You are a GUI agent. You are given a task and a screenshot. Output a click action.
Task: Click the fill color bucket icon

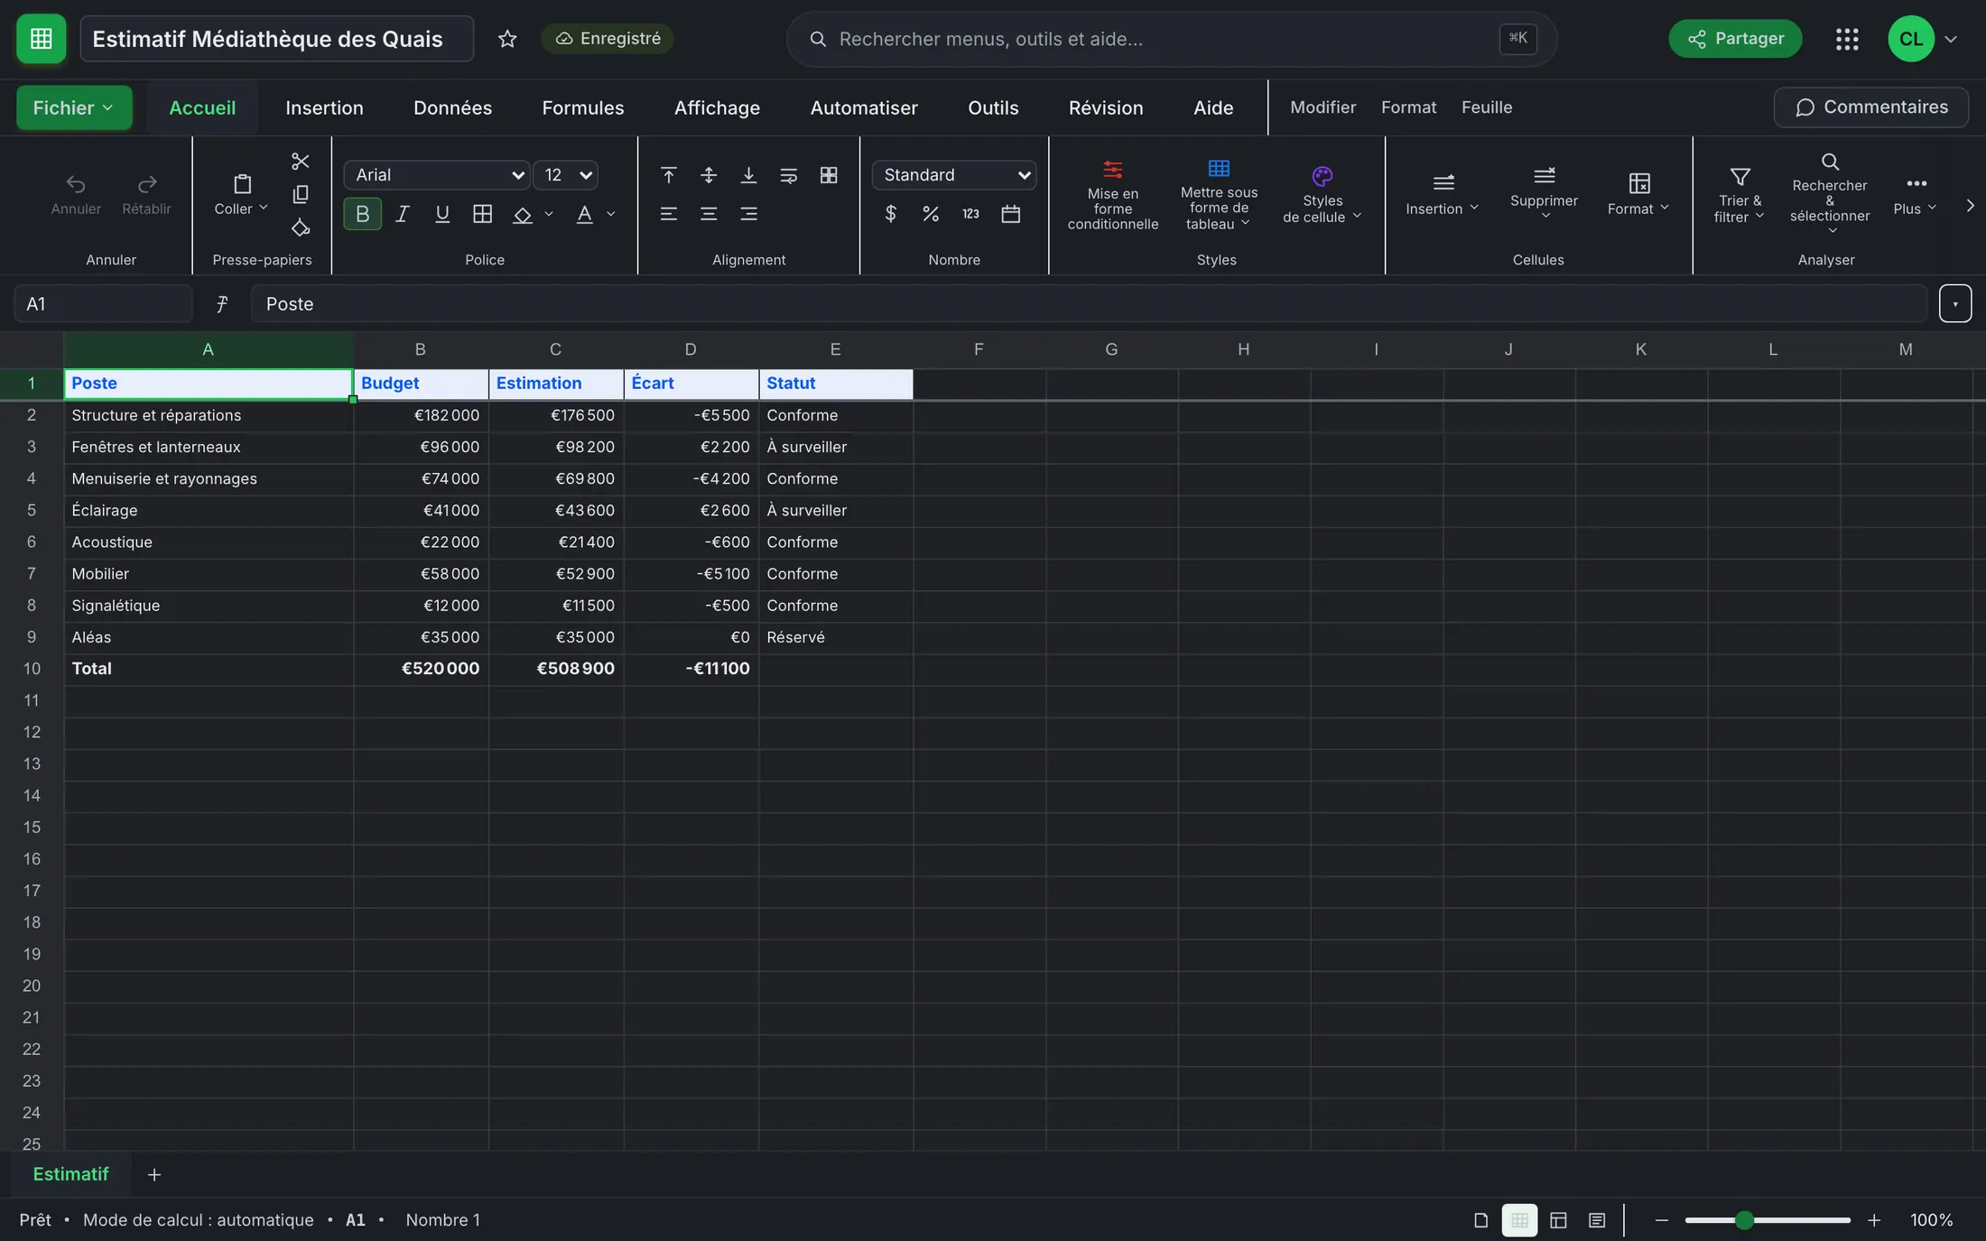point(522,214)
